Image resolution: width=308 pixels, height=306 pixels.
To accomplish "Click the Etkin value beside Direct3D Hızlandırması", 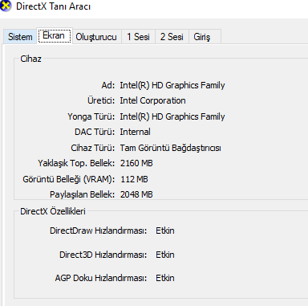I will (165, 255).
